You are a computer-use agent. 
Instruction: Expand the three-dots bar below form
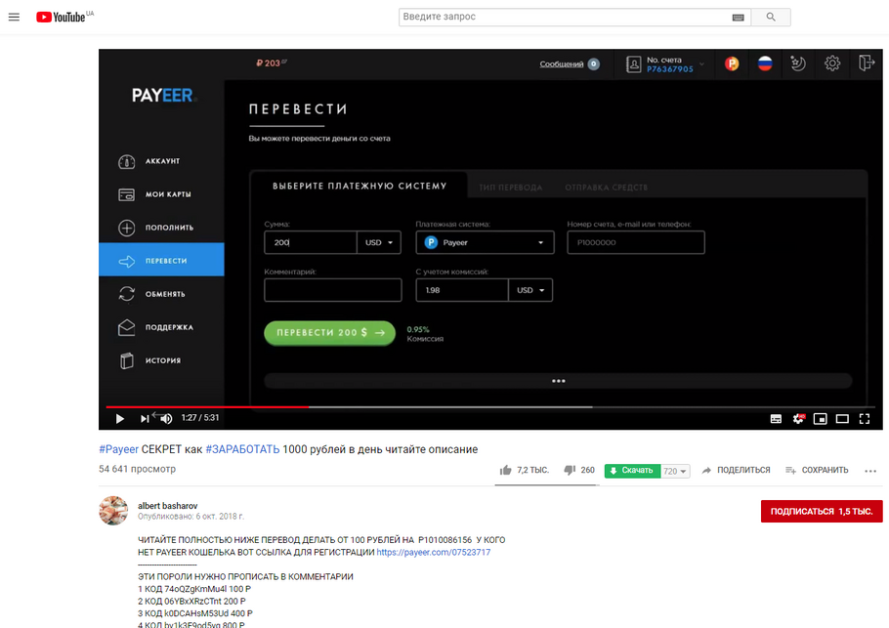coord(559,381)
